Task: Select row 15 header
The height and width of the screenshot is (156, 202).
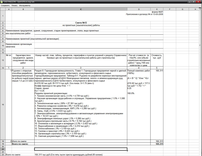Action: coord(3,104)
